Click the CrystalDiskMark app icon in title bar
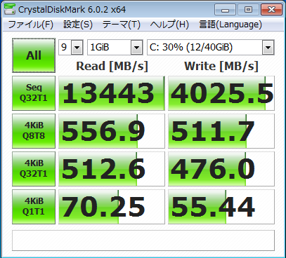Image resolution: width=286 pixels, height=258 pixels. [10, 9]
